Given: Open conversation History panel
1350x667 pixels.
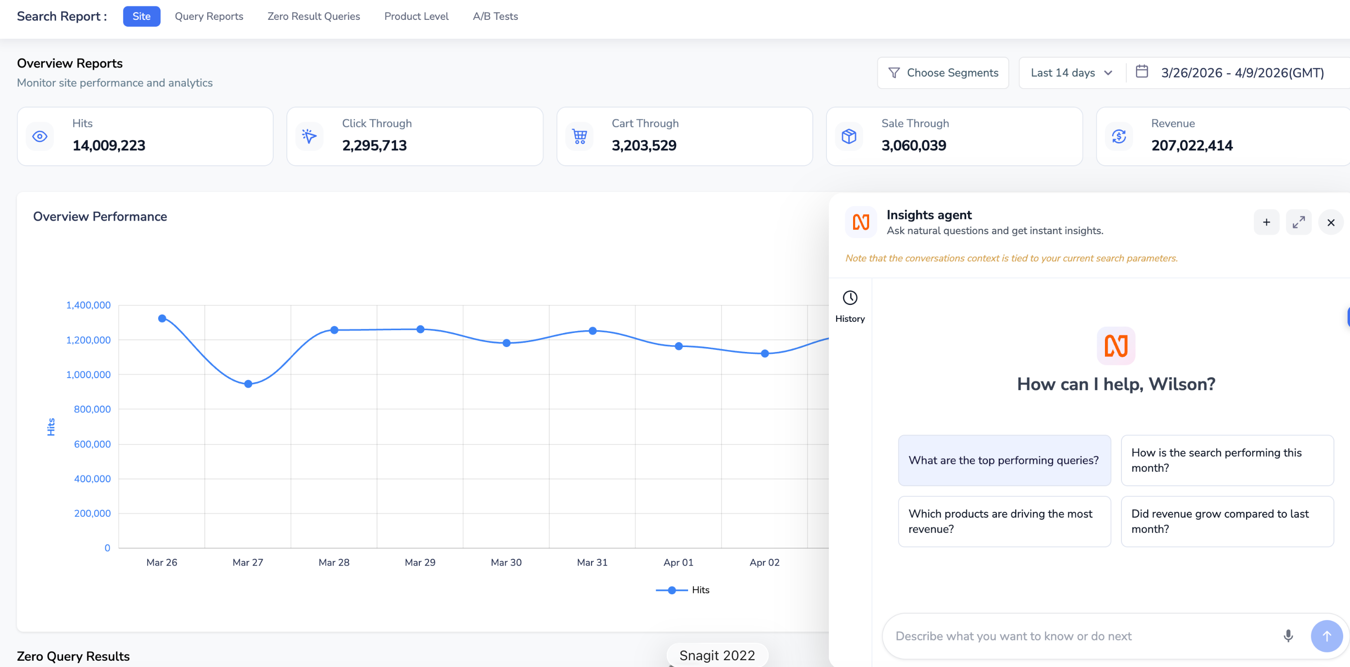Looking at the screenshot, I should [850, 306].
